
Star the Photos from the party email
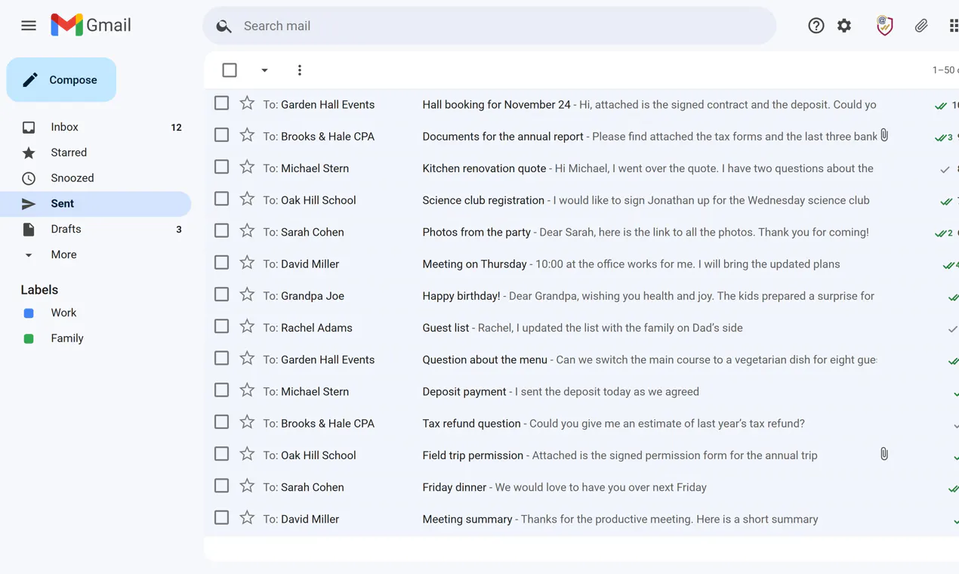click(247, 231)
